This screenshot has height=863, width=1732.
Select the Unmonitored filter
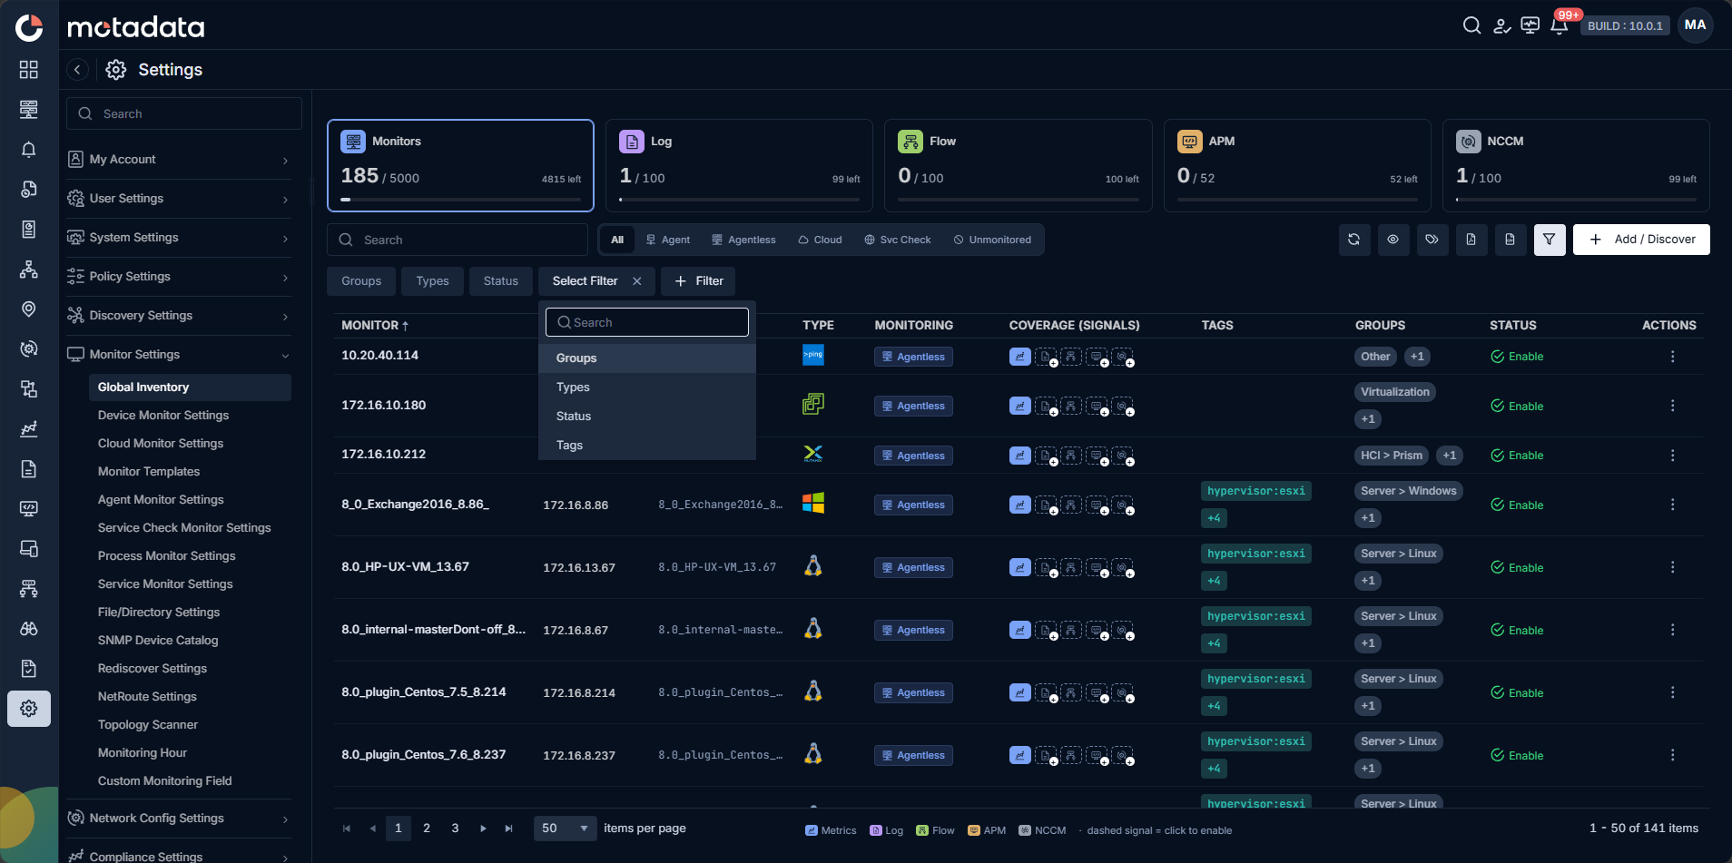[992, 240]
